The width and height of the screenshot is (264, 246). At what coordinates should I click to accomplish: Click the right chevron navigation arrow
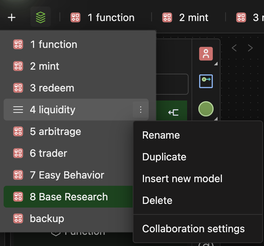click(250, 48)
